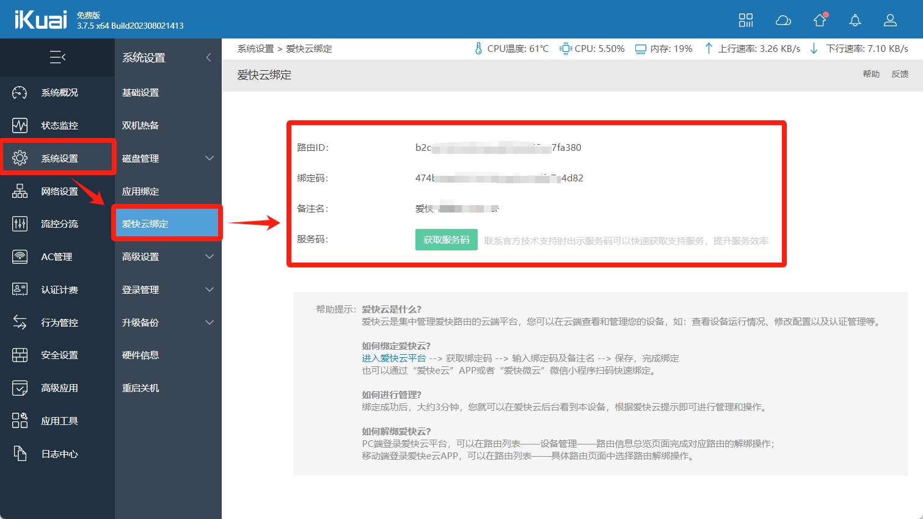Click the 帮助 link at top right
This screenshot has height=519, width=923.
(871, 74)
